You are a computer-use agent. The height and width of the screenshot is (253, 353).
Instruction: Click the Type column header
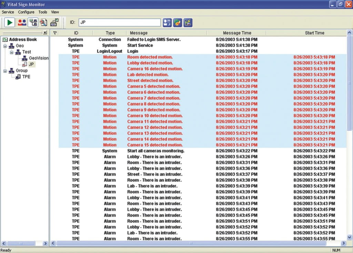point(110,33)
